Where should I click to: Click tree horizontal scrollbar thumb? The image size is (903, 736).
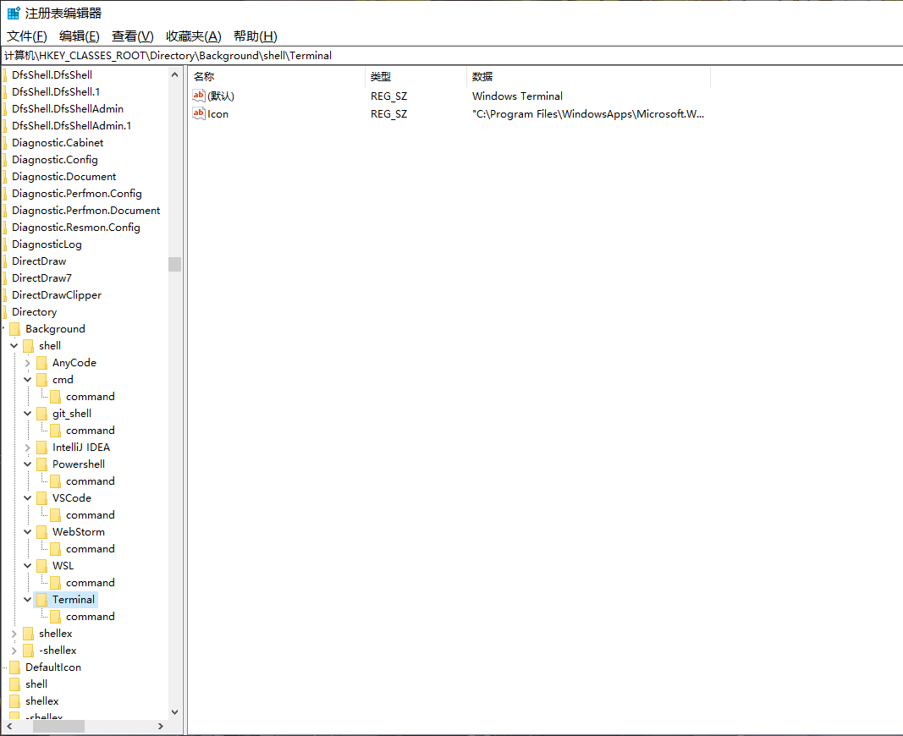(58, 727)
